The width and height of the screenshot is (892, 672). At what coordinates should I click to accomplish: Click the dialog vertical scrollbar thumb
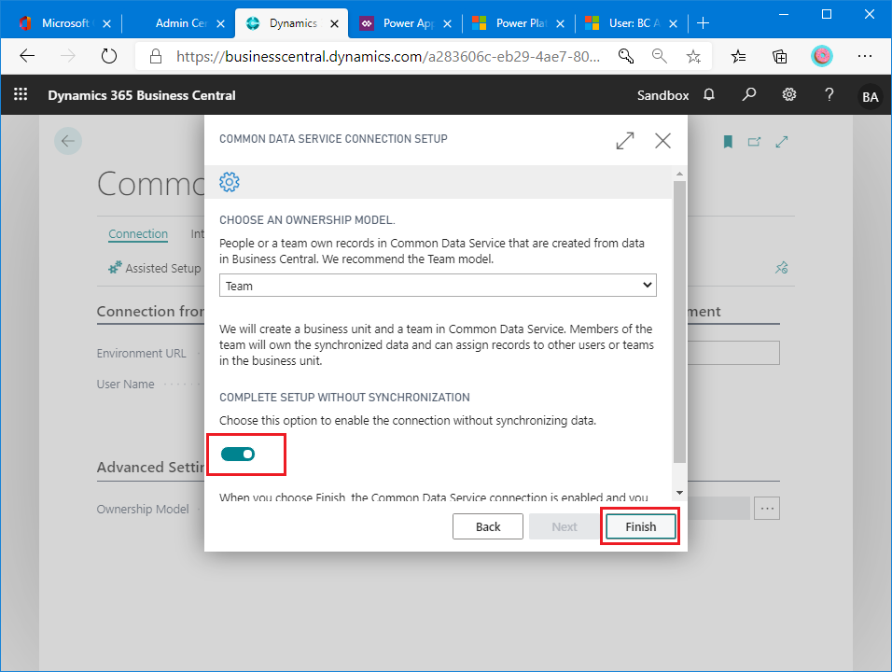point(679,322)
